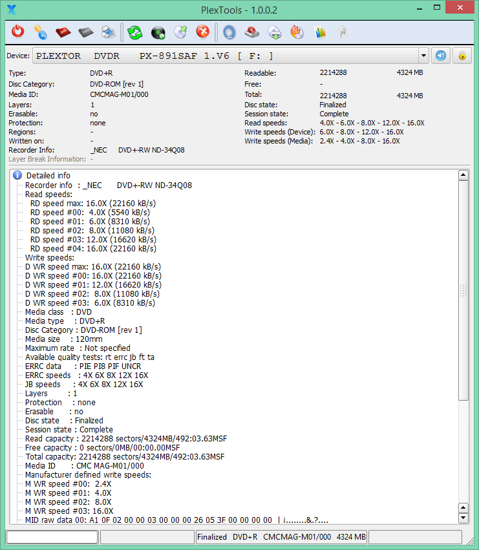Select the Write speeds tree node
Image resolution: width=479 pixels, height=550 pixels.
click(x=50, y=257)
